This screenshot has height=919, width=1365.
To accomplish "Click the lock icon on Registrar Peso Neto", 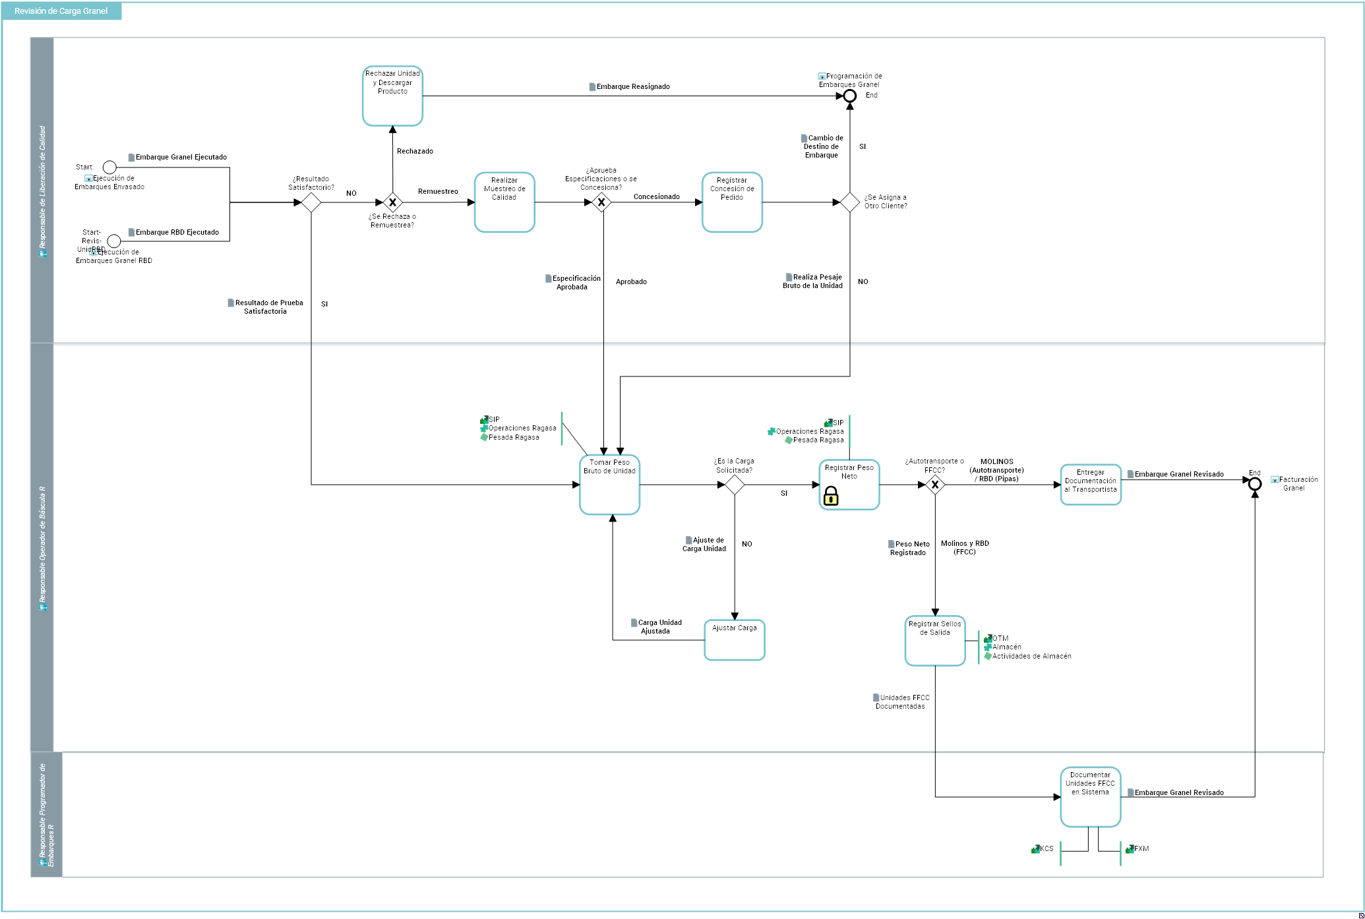I will (831, 496).
